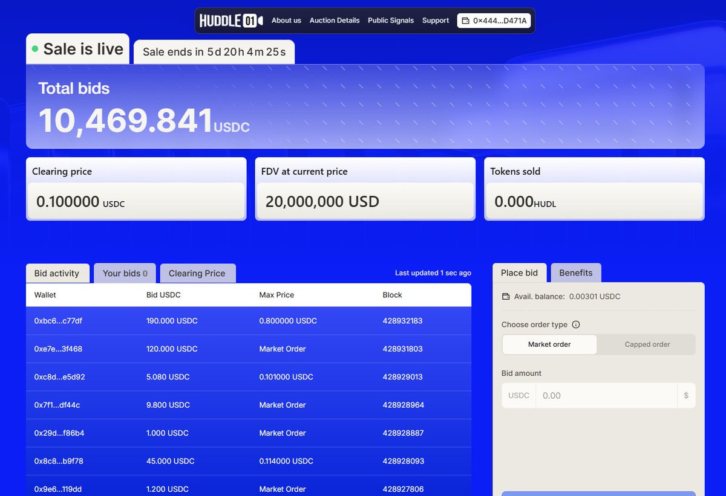This screenshot has height=496, width=726.
Task: Click wallet 0x7f1...df44c
Action: tap(57, 405)
